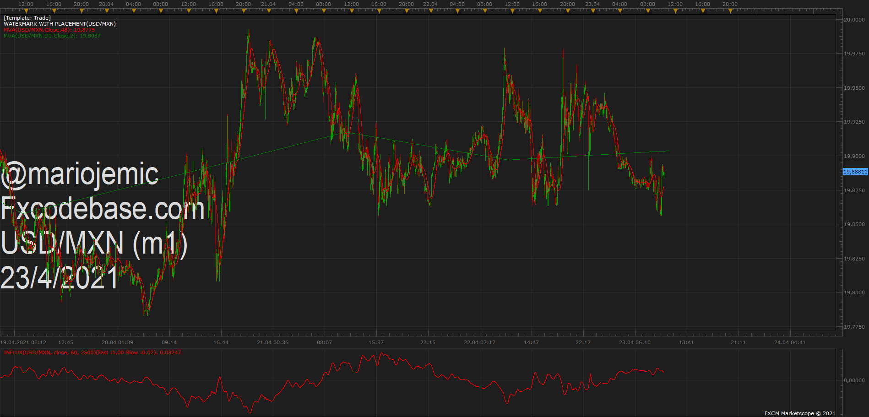Click the yellow marker below the 23.04 date
This screenshot has height=417, width=869.
592,11
